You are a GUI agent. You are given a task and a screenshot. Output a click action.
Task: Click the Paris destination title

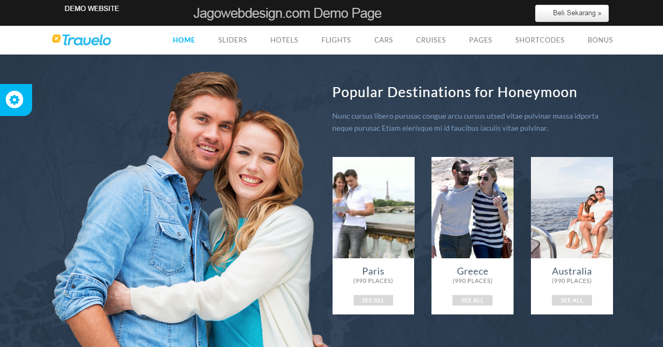point(373,271)
